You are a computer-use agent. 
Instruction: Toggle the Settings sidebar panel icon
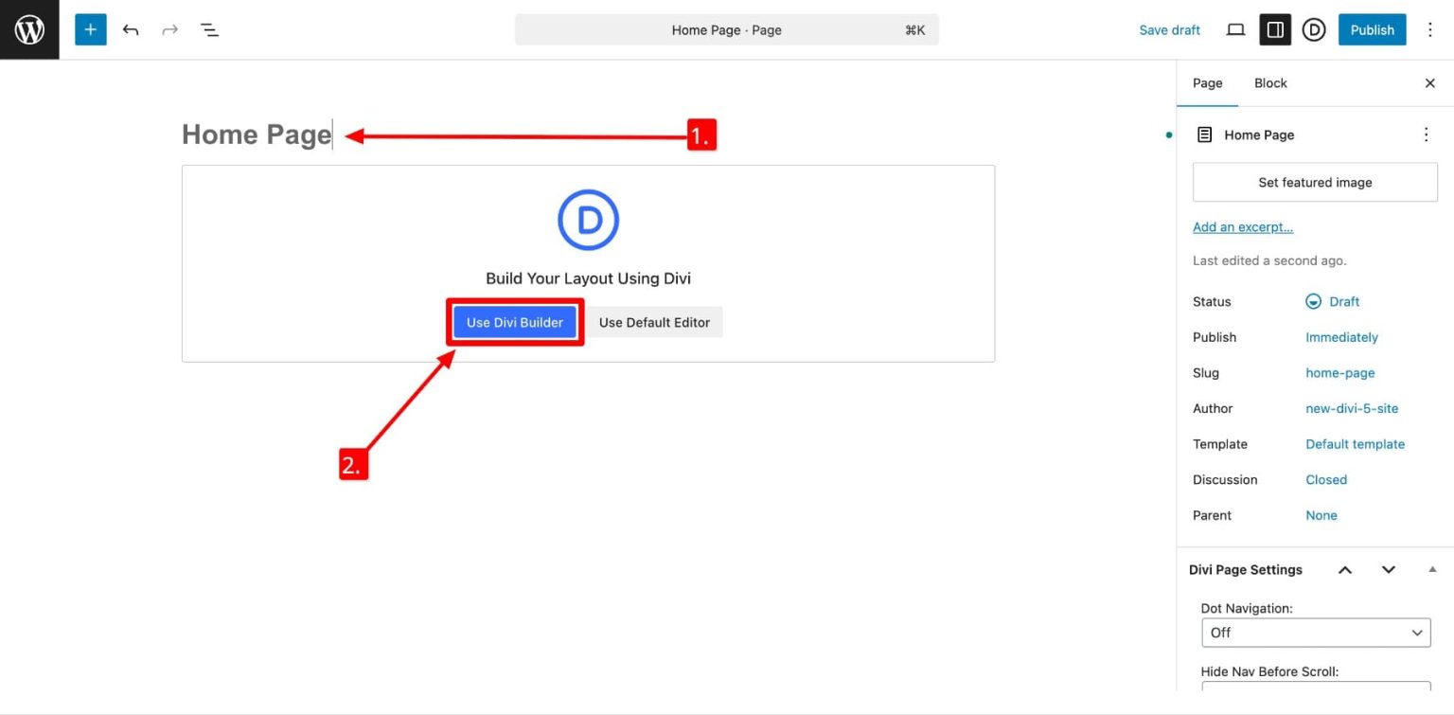[1275, 29]
